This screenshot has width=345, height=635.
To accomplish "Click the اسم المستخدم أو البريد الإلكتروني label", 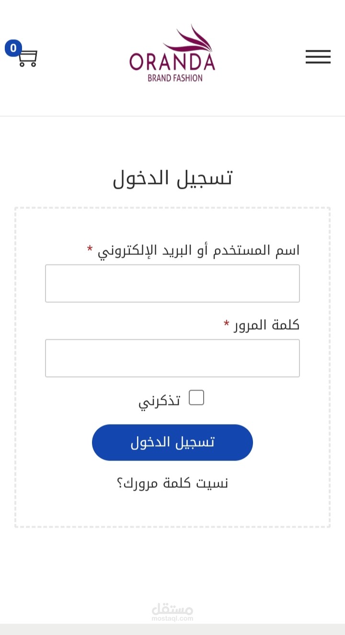I will (199, 250).
